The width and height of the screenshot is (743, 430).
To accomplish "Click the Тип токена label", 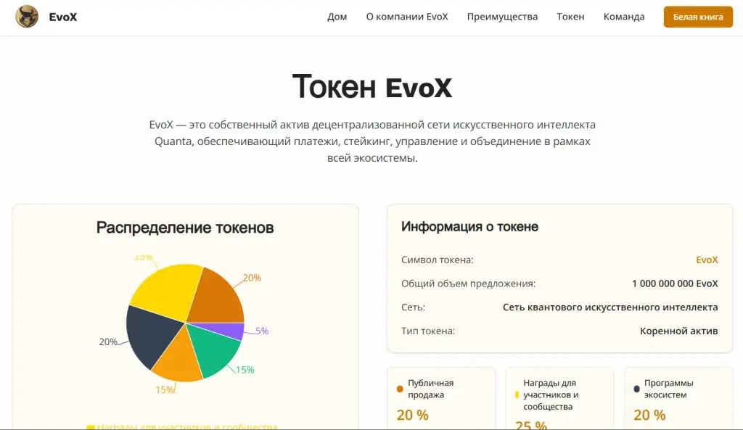I will [428, 331].
